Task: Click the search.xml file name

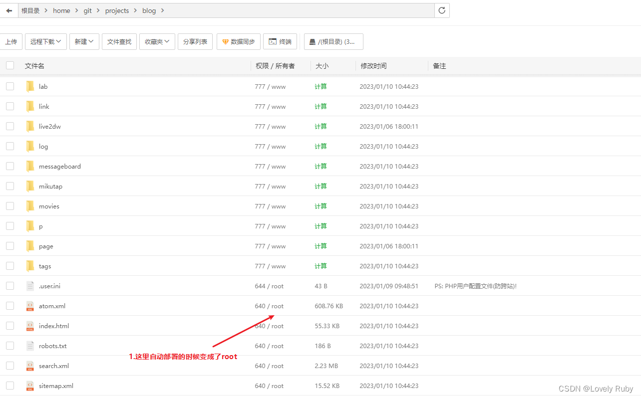Action: [54, 366]
